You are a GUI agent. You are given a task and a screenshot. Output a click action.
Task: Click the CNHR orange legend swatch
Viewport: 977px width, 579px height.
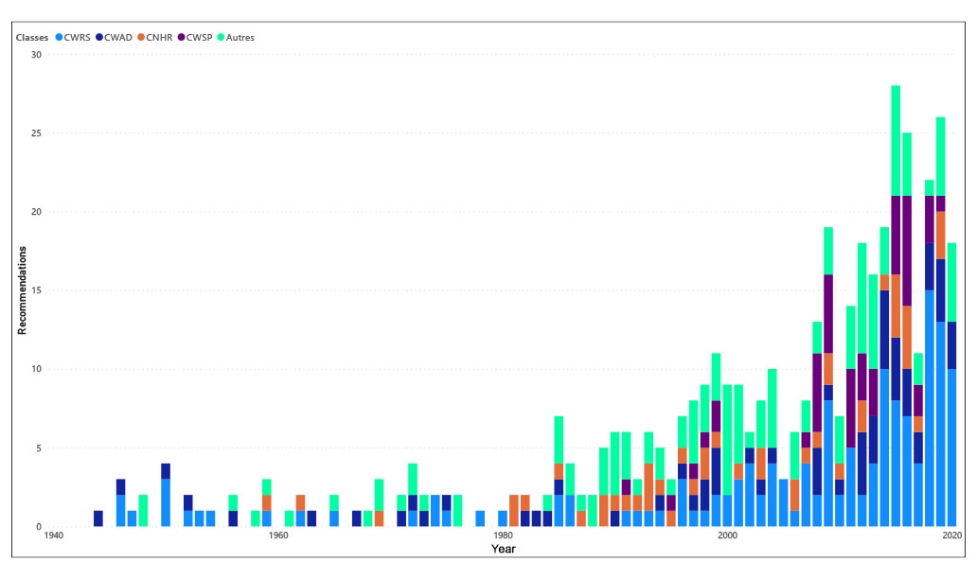(141, 37)
